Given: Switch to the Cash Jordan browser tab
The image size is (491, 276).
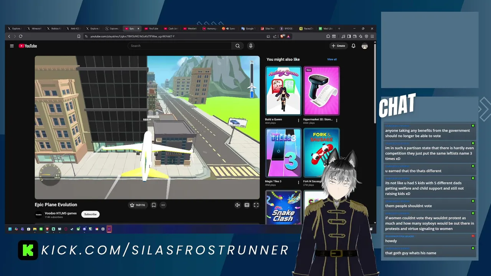Looking at the screenshot, I should [x=171, y=28].
